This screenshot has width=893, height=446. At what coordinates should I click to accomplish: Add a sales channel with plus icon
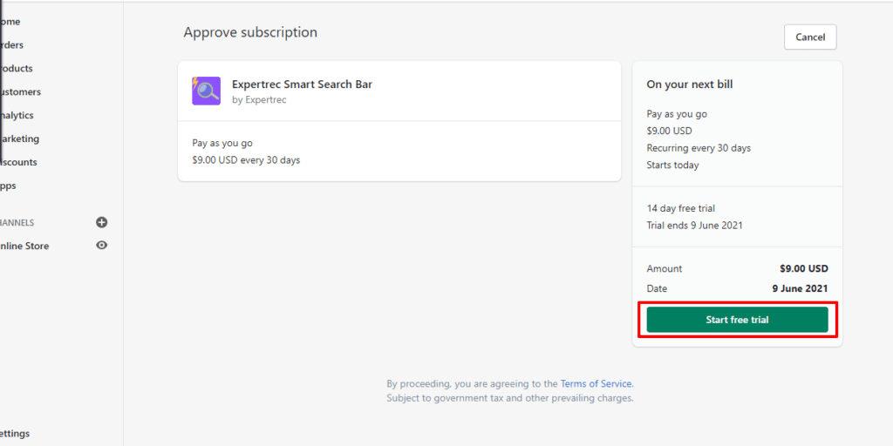point(101,222)
